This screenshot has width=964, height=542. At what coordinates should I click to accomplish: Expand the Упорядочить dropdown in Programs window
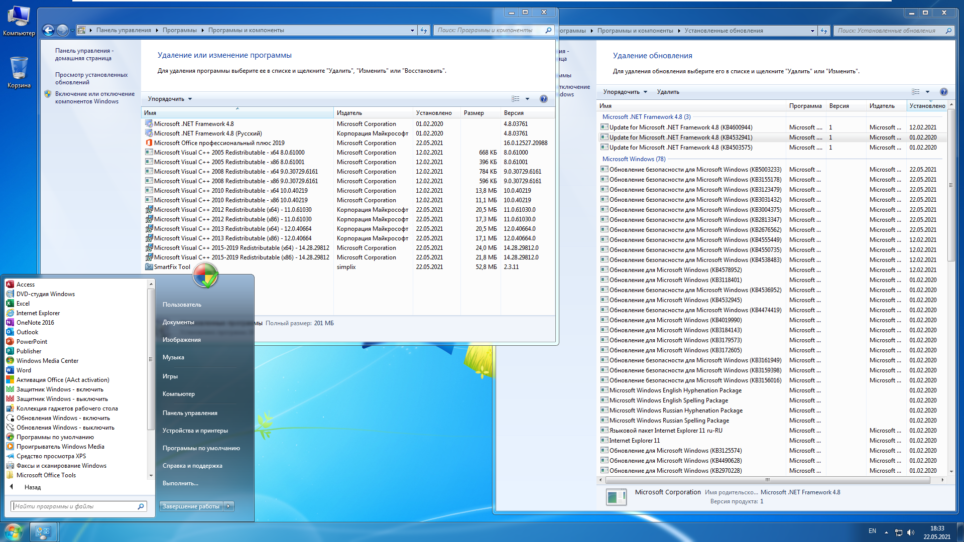tap(170, 99)
